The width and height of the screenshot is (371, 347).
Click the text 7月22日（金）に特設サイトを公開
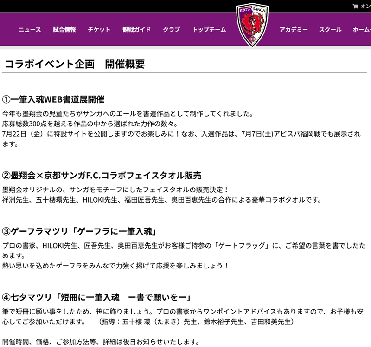(90, 134)
